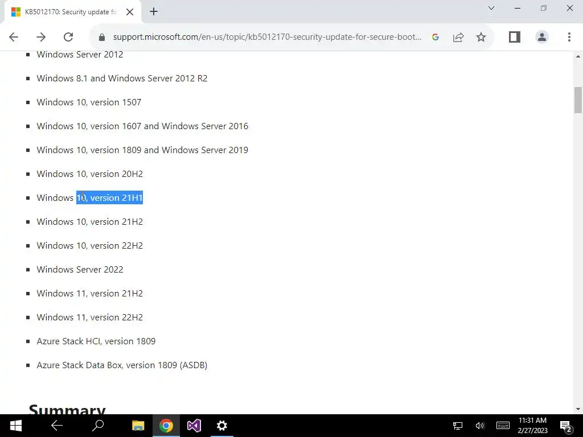Go back to the previous page in Chrome
The image size is (583, 437).
click(x=14, y=37)
